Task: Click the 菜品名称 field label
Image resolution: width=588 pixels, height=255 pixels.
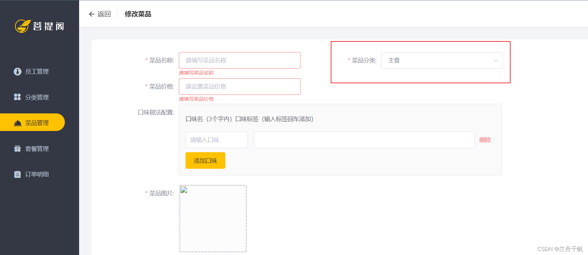Action: coord(162,60)
